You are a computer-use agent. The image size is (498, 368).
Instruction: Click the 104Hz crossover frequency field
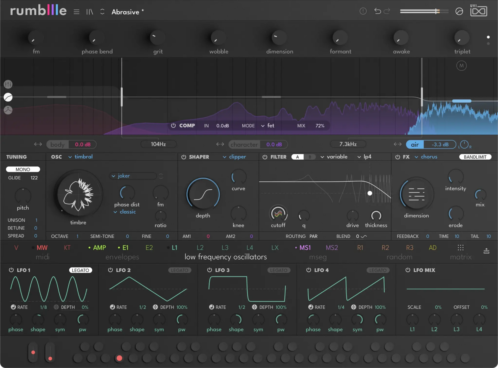pyautogui.click(x=158, y=144)
